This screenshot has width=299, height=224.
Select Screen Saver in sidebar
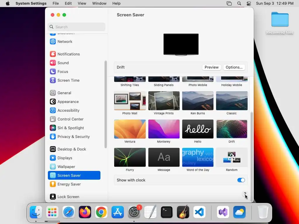point(74,175)
